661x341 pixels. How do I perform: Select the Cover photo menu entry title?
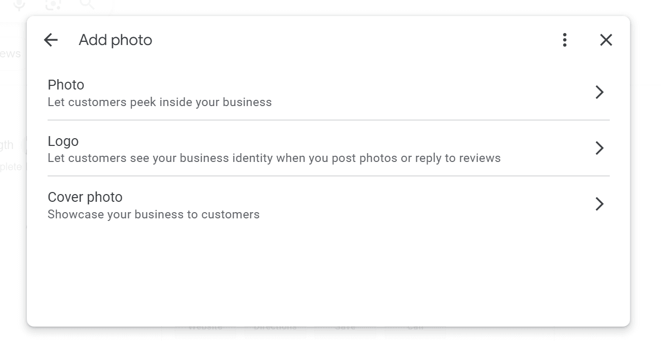(x=85, y=197)
